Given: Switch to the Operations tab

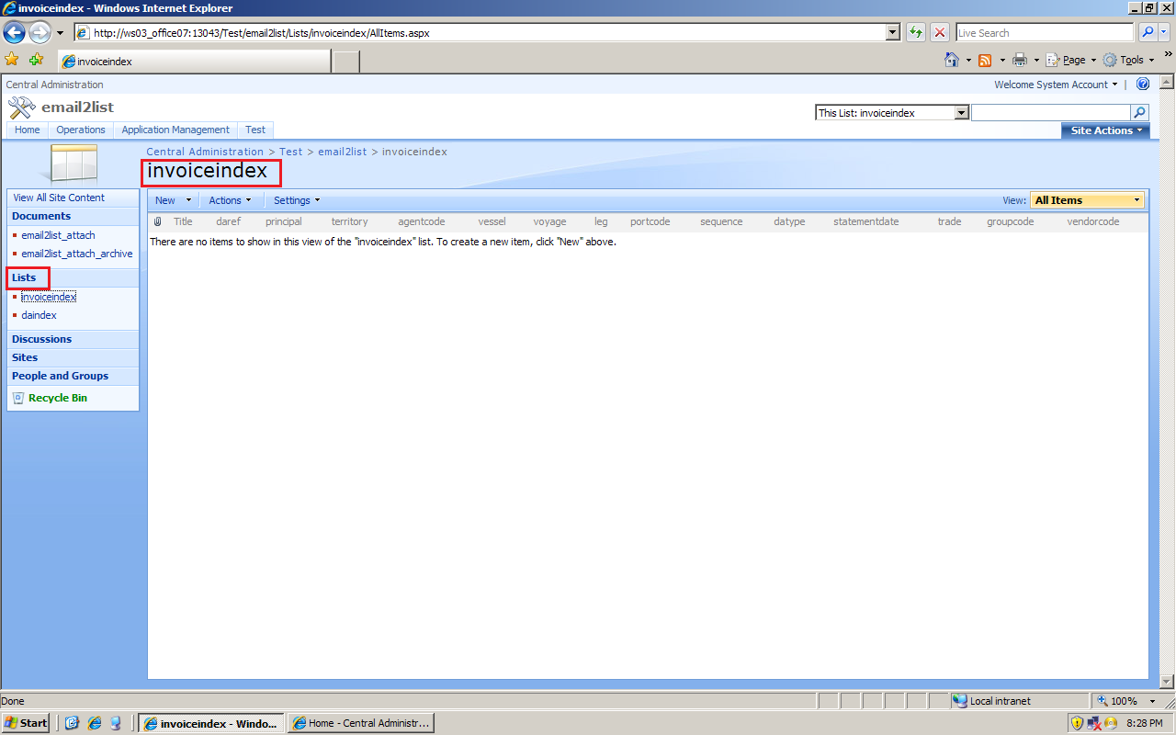Looking at the screenshot, I should 81,130.
